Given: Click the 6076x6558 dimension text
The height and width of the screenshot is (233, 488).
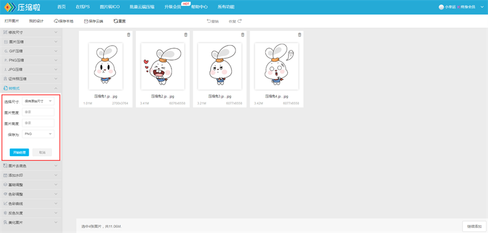Looking at the screenshot, I should point(177,103).
